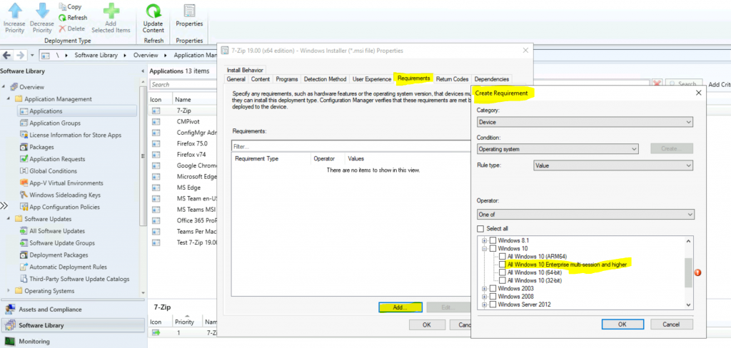Viewport: 731px width, 348px height.
Task: Open Application Requests node
Action: [57, 159]
